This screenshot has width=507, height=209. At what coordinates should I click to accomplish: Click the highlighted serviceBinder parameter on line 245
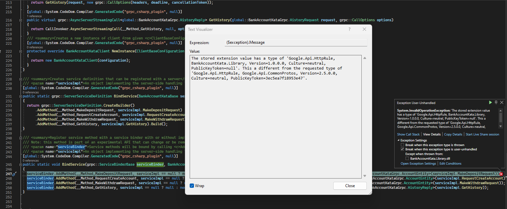(x=150, y=164)
